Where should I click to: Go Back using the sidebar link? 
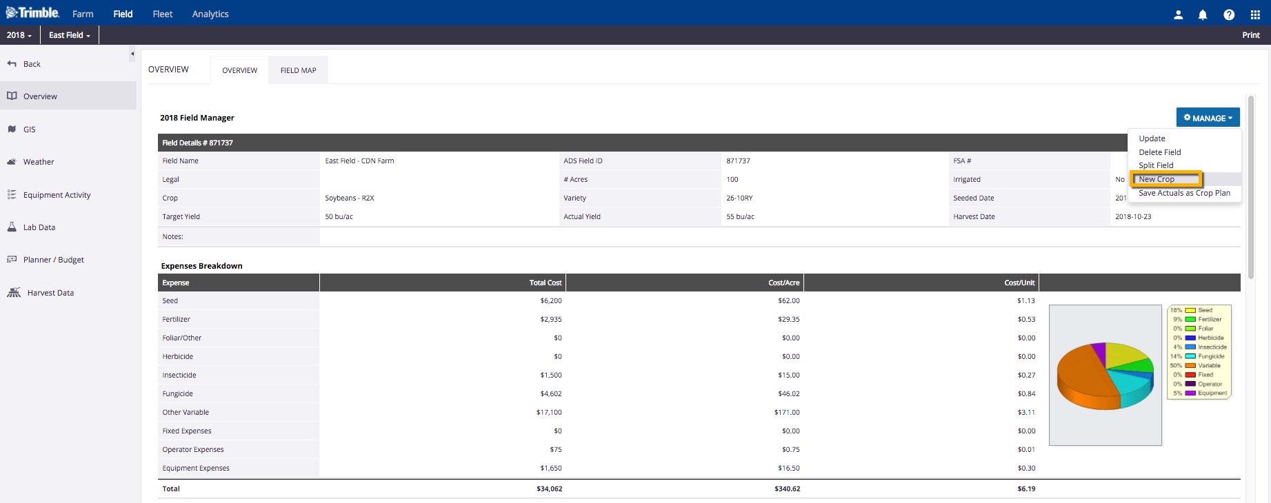(32, 64)
